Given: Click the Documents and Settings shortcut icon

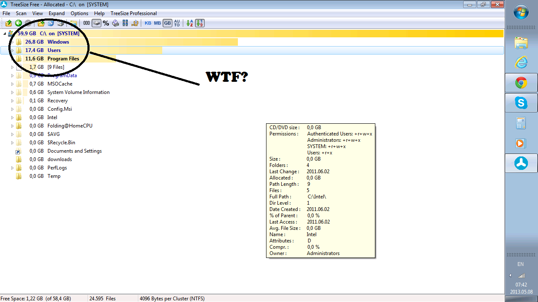Looking at the screenshot, I should coord(18,151).
